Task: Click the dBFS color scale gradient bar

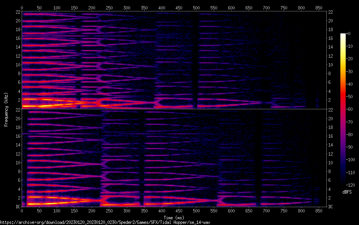Action: pyautogui.click(x=343, y=111)
